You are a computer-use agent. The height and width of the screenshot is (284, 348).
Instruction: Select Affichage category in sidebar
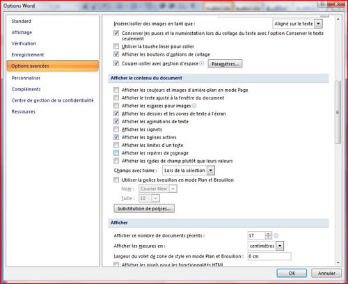pyautogui.click(x=22, y=33)
